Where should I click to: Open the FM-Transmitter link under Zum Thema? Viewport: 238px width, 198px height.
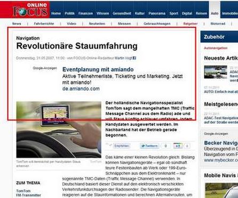(x=29, y=195)
